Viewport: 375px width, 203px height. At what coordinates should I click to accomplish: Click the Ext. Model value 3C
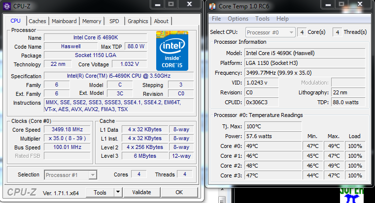click(120, 93)
